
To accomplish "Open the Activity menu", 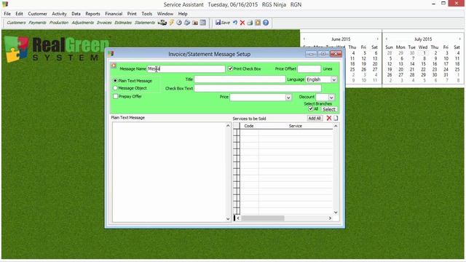I will (59, 14).
